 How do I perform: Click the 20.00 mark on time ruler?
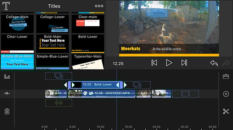tap(157, 127)
